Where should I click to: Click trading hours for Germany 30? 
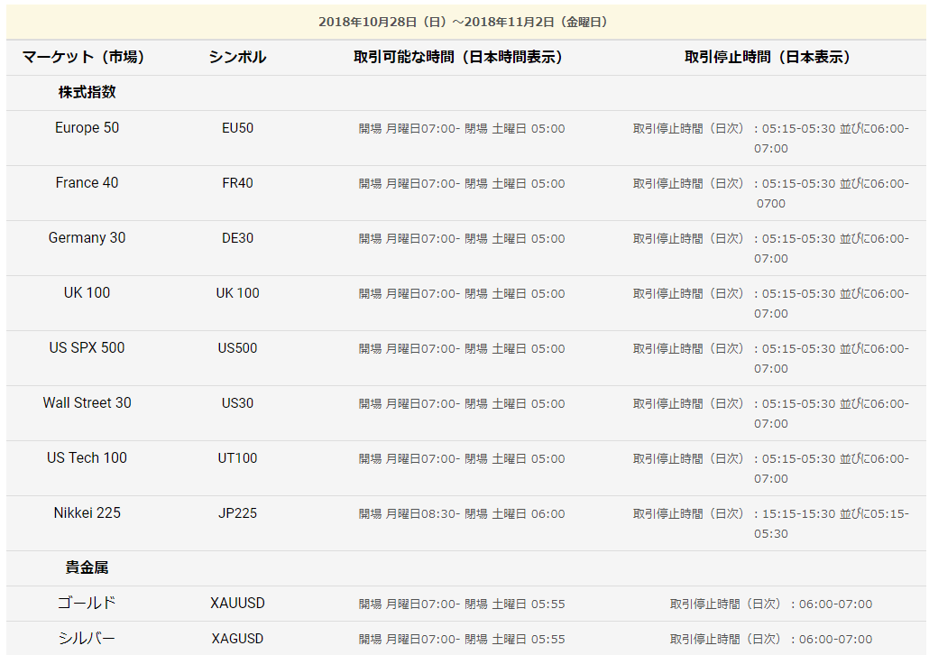pyautogui.click(x=462, y=239)
